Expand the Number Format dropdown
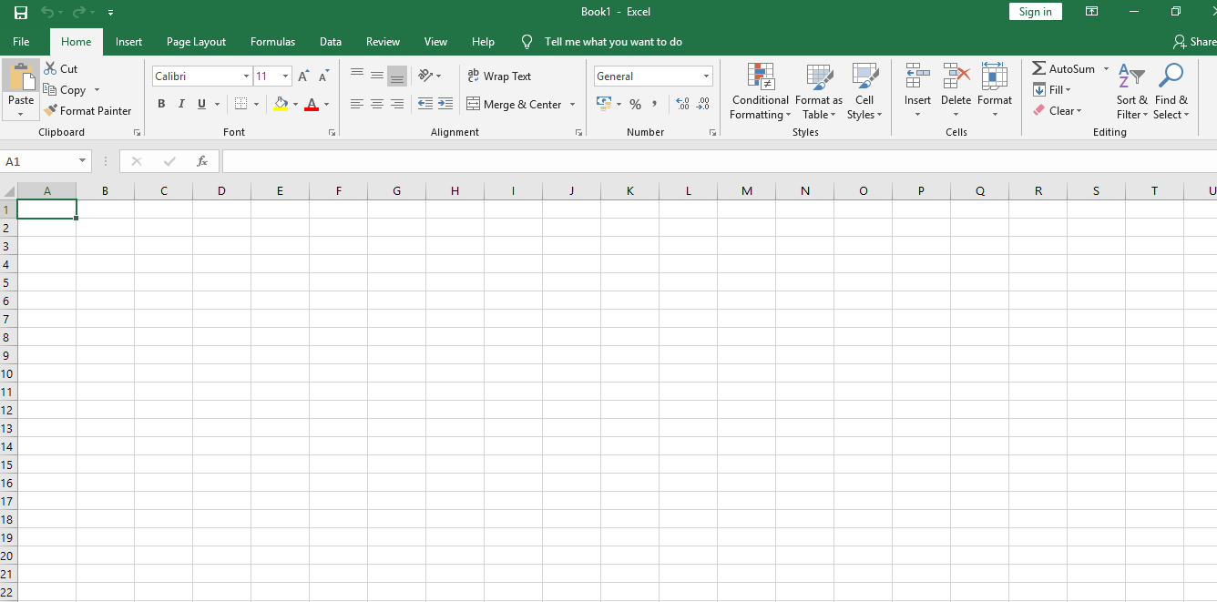1217x602 pixels. [x=706, y=76]
